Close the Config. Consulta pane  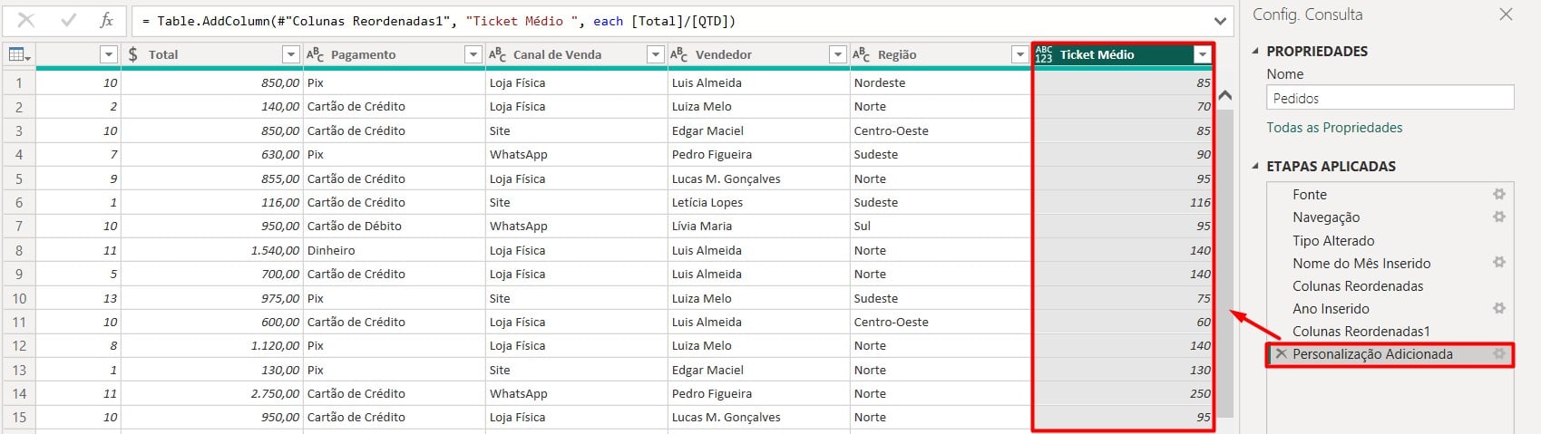pos(1506,14)
